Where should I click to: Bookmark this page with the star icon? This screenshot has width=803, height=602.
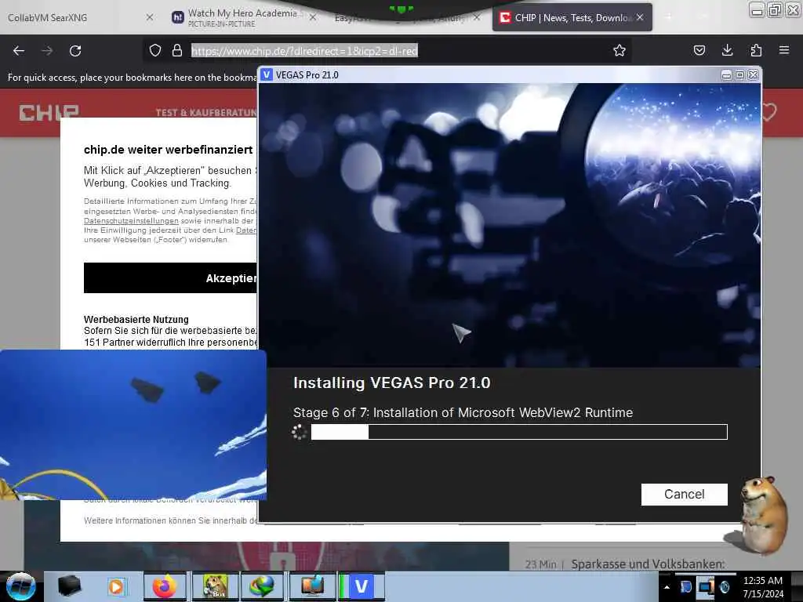(x=620, y=50)
